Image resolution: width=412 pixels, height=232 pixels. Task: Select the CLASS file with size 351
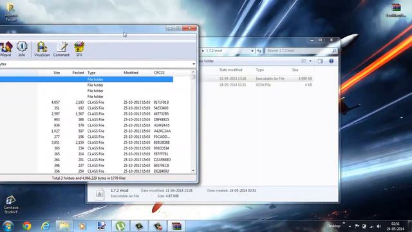86,108
